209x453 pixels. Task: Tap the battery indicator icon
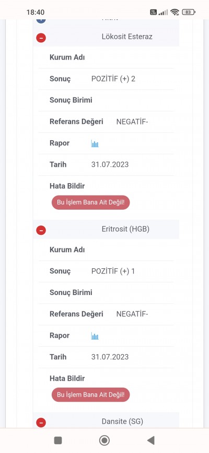pyautogui.click(x=189, y=12)
